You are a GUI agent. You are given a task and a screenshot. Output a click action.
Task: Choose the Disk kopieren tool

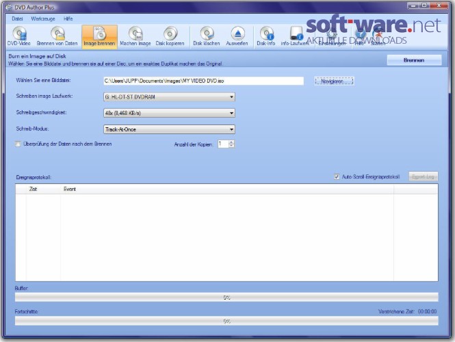point(170,36)
